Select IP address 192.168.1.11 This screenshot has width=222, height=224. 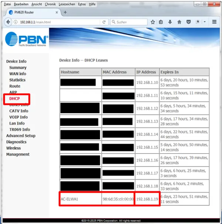[x=147, y=95]
